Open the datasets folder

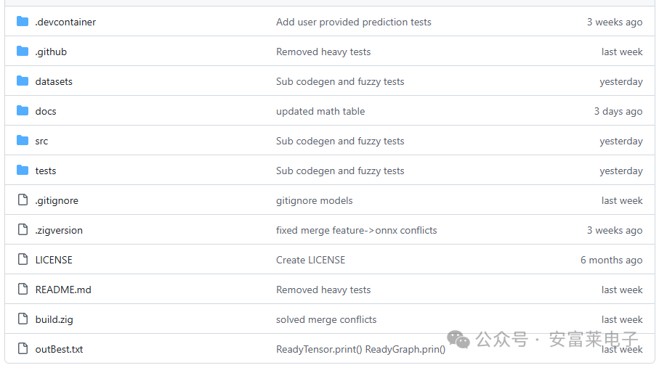coord(54,81)
